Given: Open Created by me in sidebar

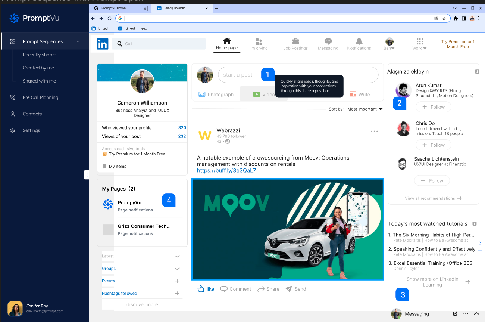Looking at the screenshot, I should click(x=38, y=68).
